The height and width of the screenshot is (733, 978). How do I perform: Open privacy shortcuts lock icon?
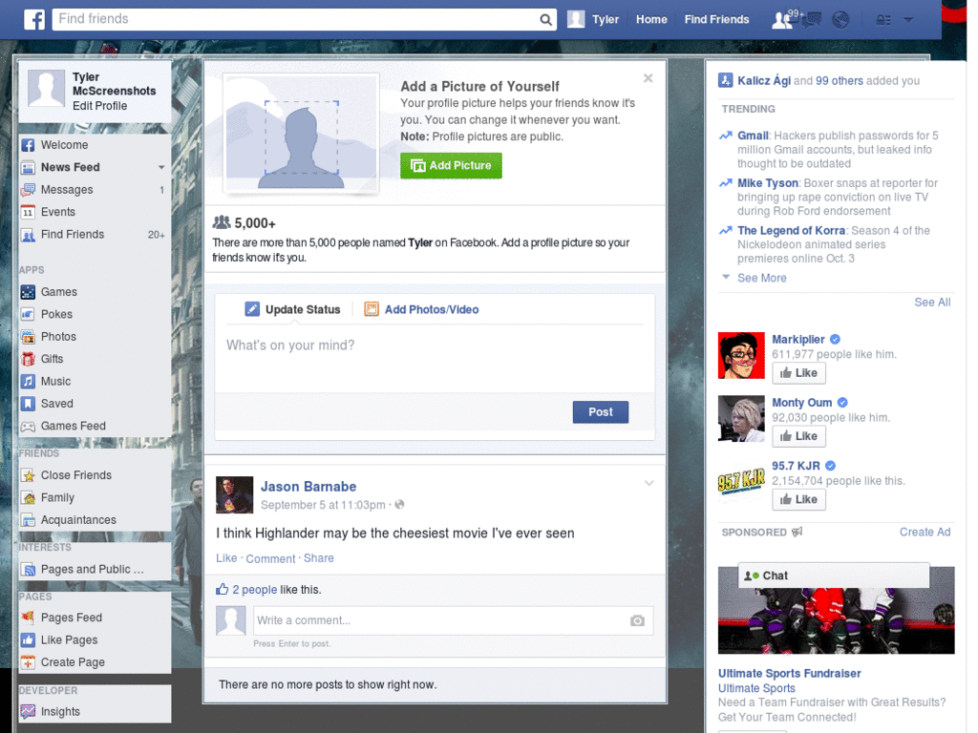click(883, 20)
